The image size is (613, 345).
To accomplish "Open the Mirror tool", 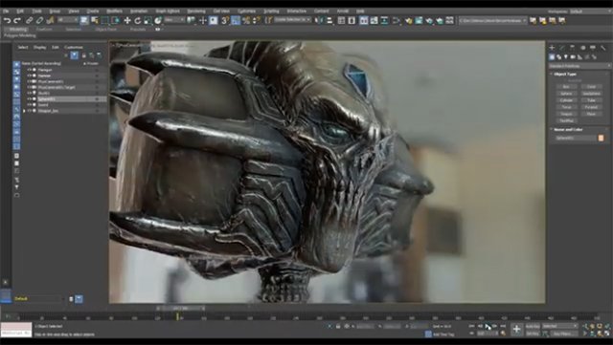I will click(319, 20).
